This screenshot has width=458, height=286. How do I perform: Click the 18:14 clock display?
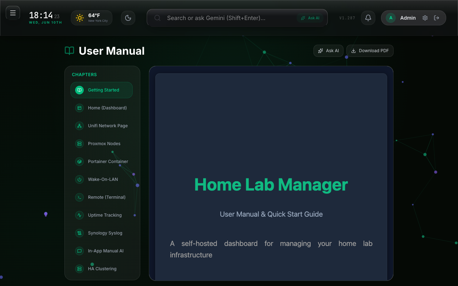(x=41, y=15)
